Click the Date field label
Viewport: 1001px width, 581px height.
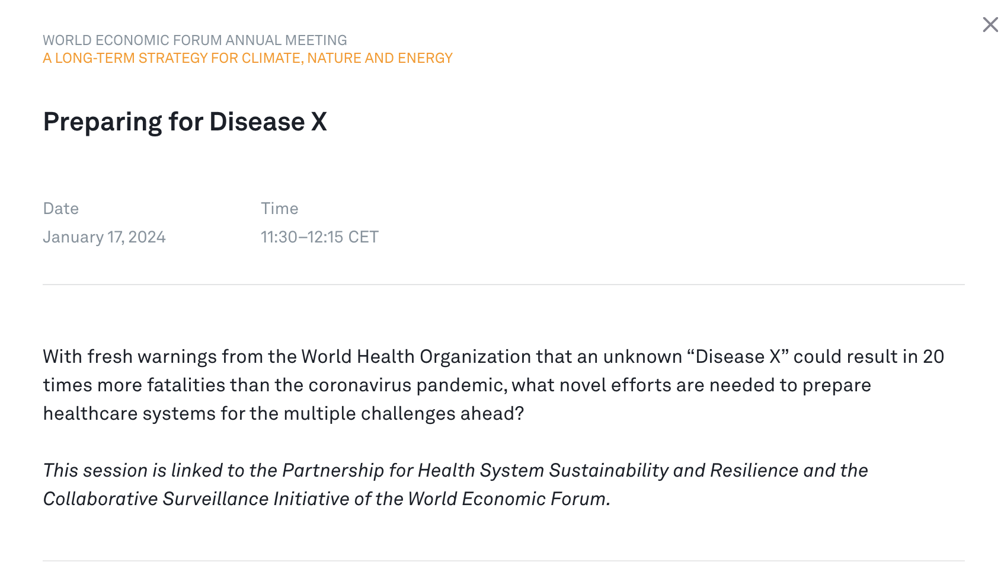tap(60, 209)
